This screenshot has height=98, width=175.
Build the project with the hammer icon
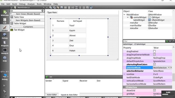pos(5,96)
